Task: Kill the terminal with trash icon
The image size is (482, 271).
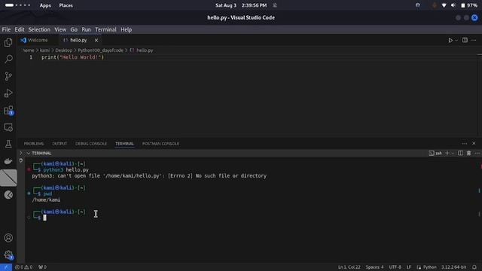Action: click(x=468, y=153)
